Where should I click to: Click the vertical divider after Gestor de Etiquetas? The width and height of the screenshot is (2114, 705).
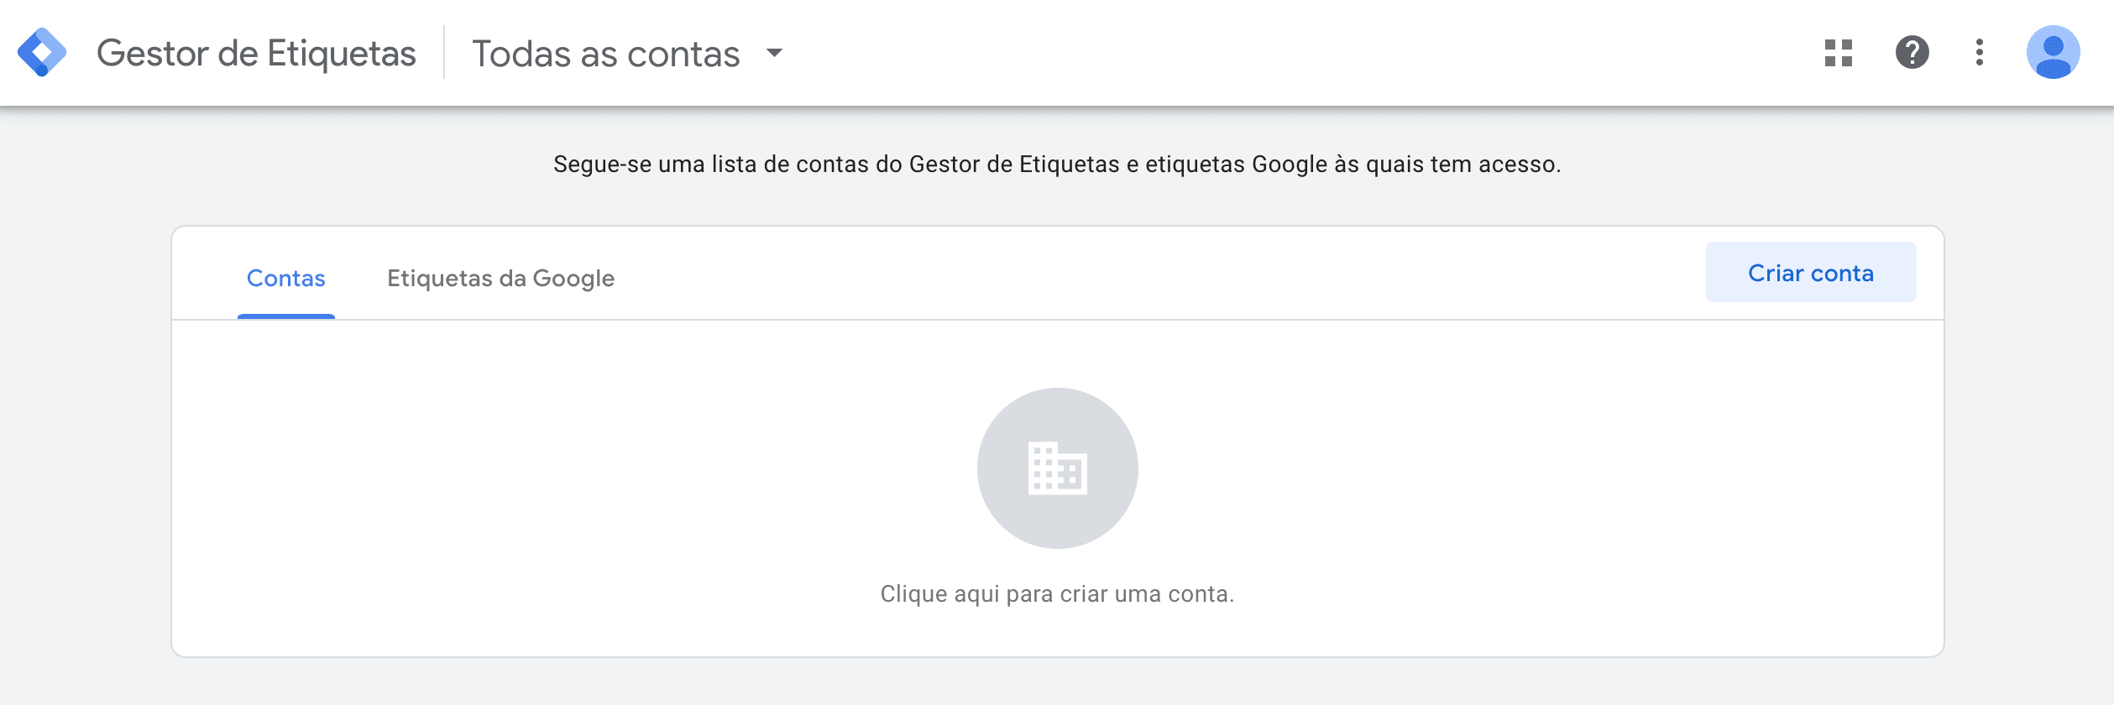[x=444, y=53]
